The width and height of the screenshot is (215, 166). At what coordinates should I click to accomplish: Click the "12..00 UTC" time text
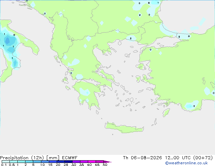tap(178, 158)
